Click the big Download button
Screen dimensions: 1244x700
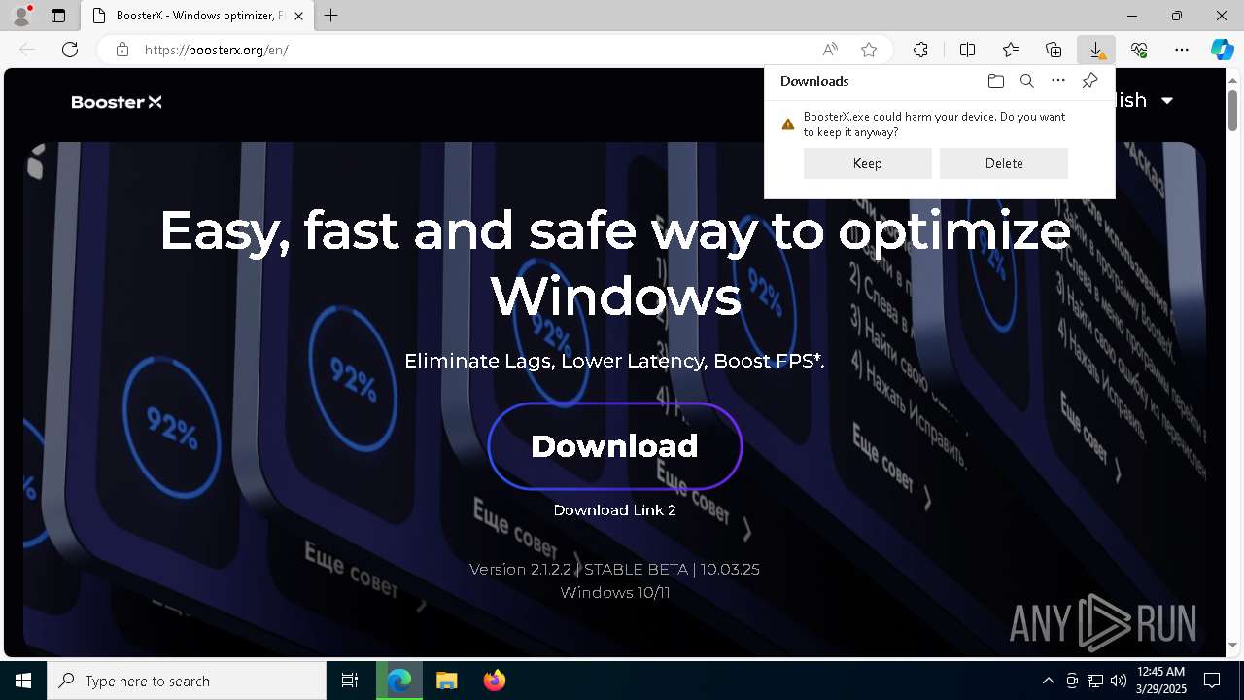615,445
